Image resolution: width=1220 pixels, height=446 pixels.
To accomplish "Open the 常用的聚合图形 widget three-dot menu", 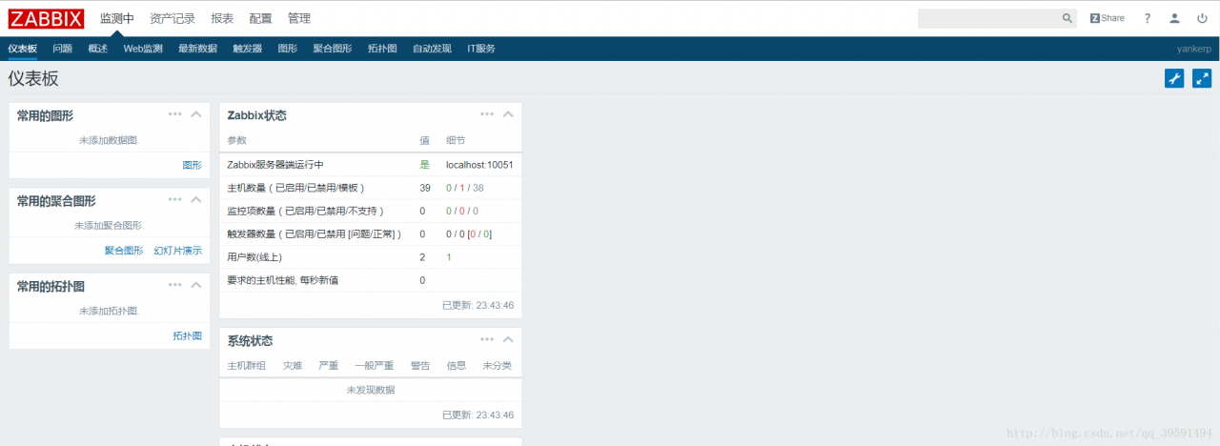I will tap(175, 200).
